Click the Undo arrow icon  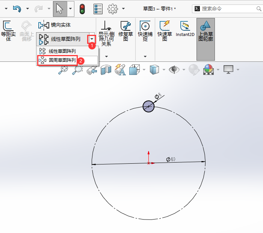(17, 9)
